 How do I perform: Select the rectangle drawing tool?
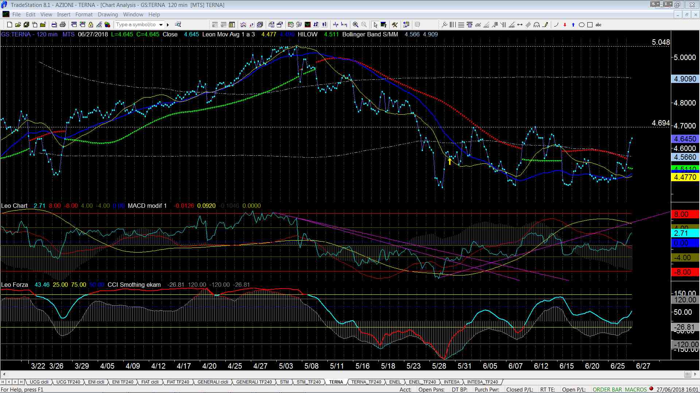coord(590,25)
